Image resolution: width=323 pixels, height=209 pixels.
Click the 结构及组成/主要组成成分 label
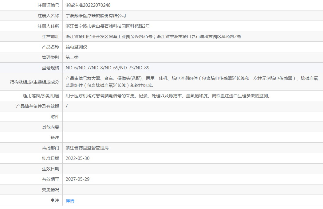tap(34, 82)
